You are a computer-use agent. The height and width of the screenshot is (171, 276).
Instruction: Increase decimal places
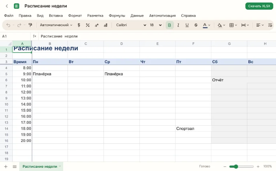[x=105, y=25]
